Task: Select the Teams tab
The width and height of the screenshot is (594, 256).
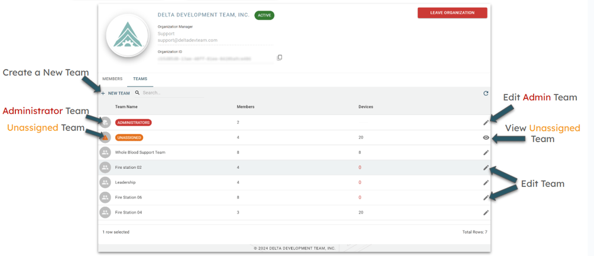Action: tap(140, 79)
